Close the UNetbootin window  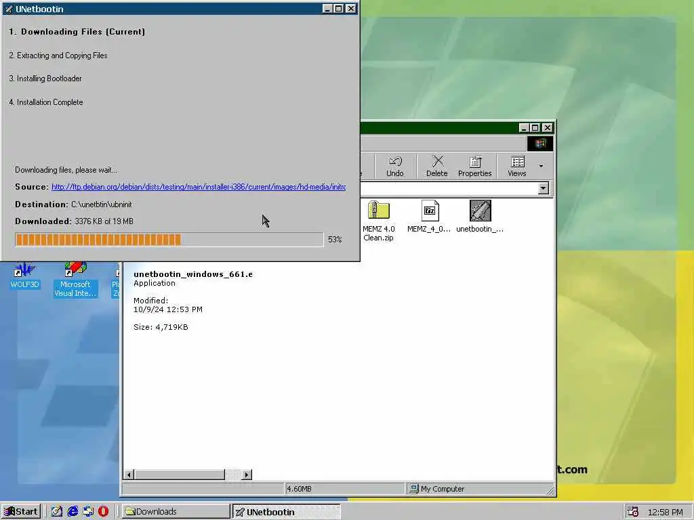click(x=350, y=8)
